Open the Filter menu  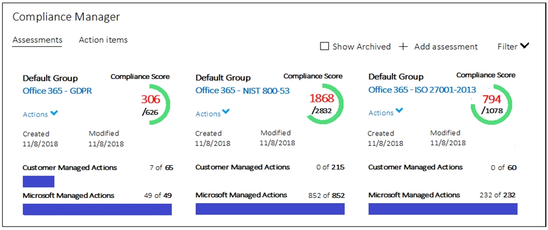click(514, 46)
